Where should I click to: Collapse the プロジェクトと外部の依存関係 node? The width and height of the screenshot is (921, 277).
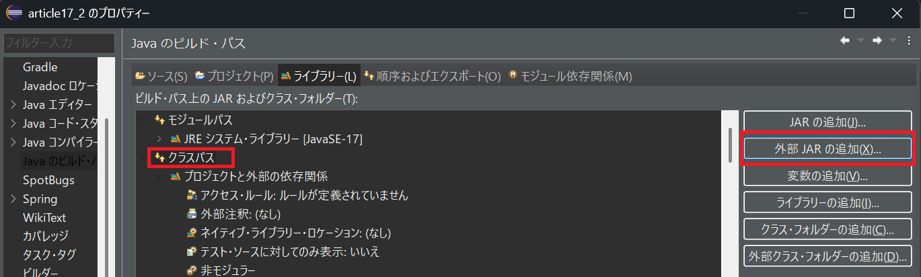click(159, 177)
